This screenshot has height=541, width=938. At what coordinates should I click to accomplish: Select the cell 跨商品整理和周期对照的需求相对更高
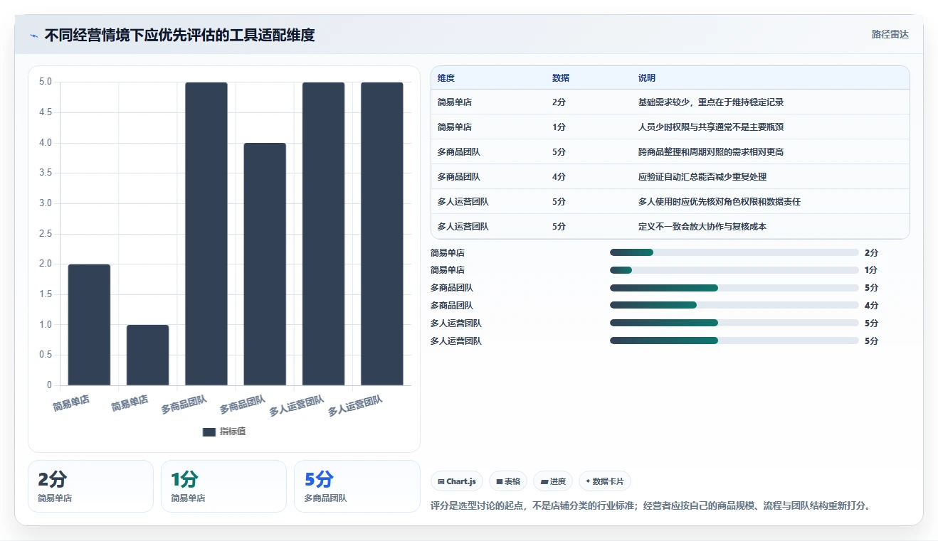pyautogui.click(x=711, y=152)
